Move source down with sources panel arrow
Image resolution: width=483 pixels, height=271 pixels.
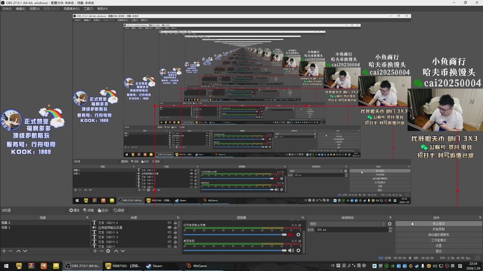tap(123, 251)
